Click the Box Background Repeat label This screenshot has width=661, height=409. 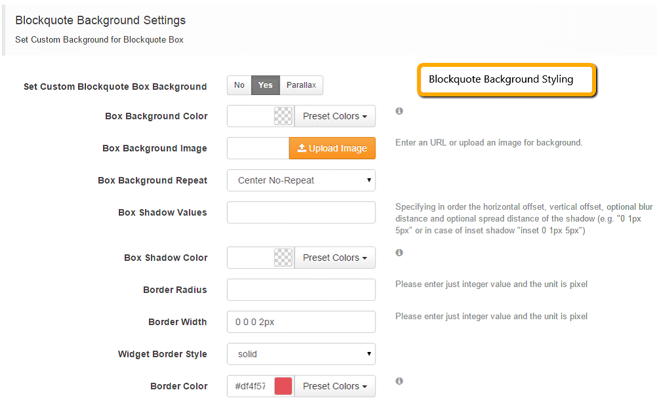152,180
